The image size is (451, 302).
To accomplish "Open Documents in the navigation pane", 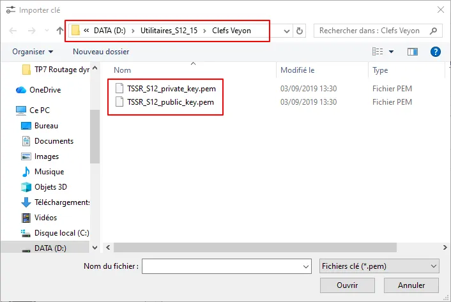I will (47, 141).
